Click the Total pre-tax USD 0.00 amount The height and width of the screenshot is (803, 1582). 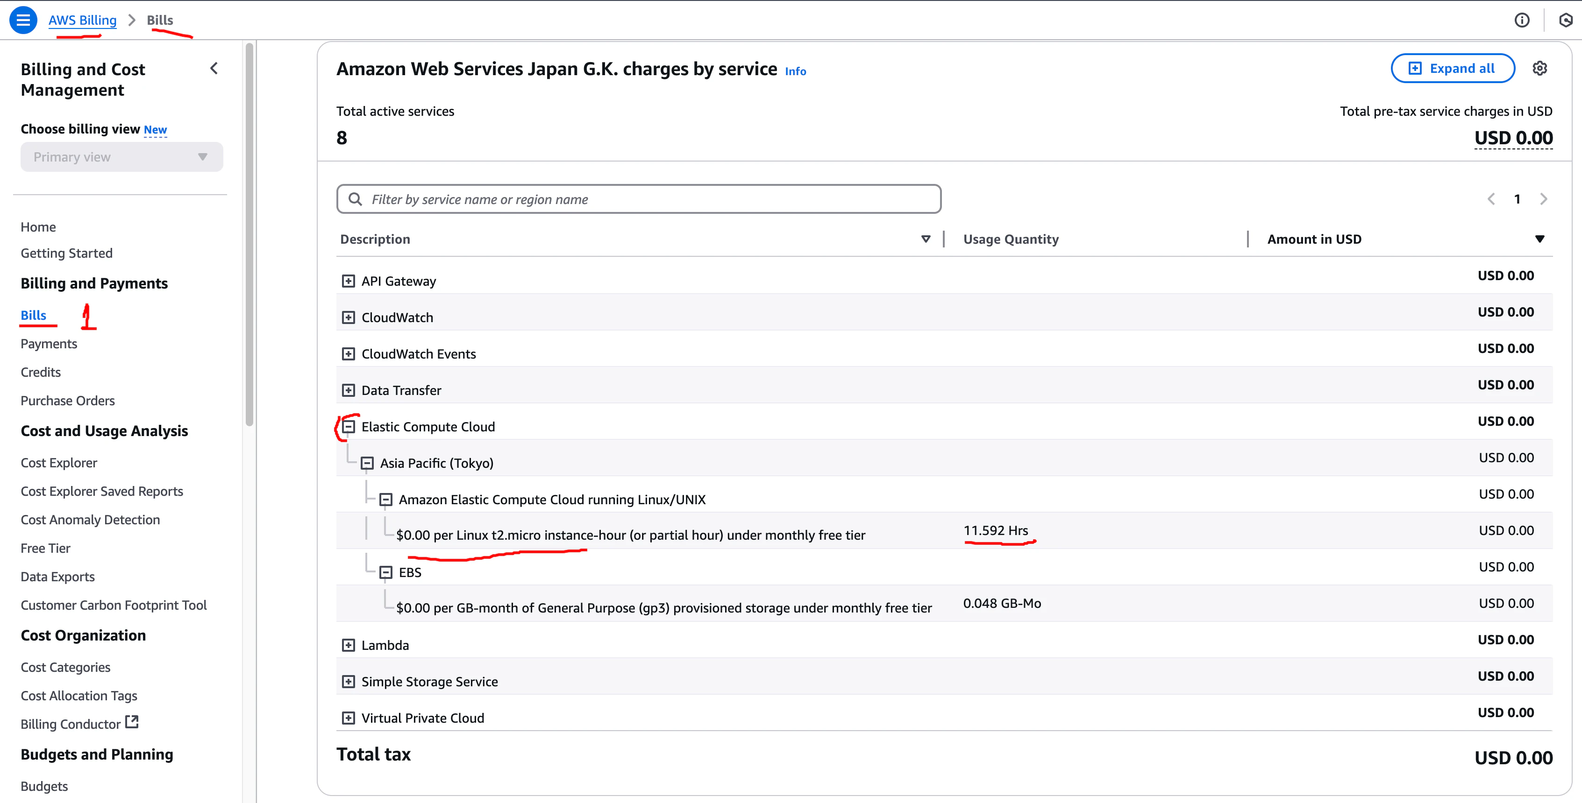coord(1513,138)
